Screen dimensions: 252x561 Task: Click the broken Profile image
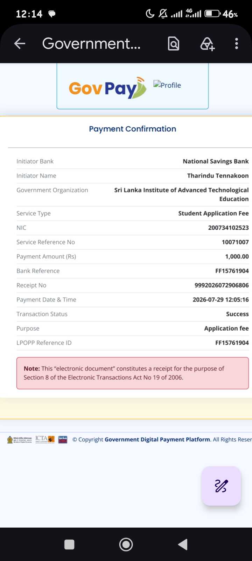coord(167,85)
